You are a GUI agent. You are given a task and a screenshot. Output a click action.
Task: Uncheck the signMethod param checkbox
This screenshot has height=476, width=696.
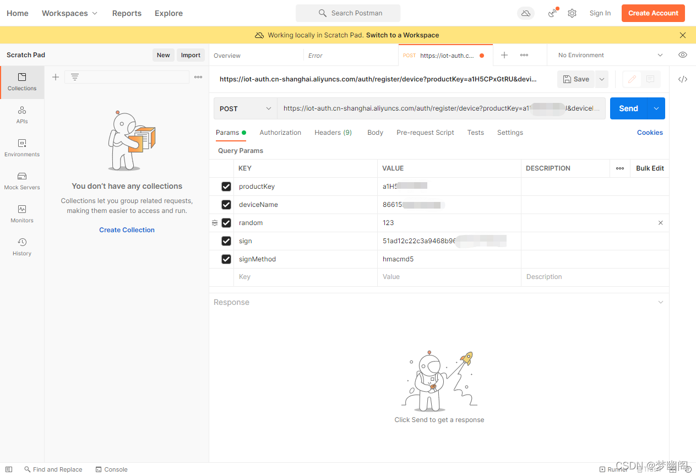(226, 259)
